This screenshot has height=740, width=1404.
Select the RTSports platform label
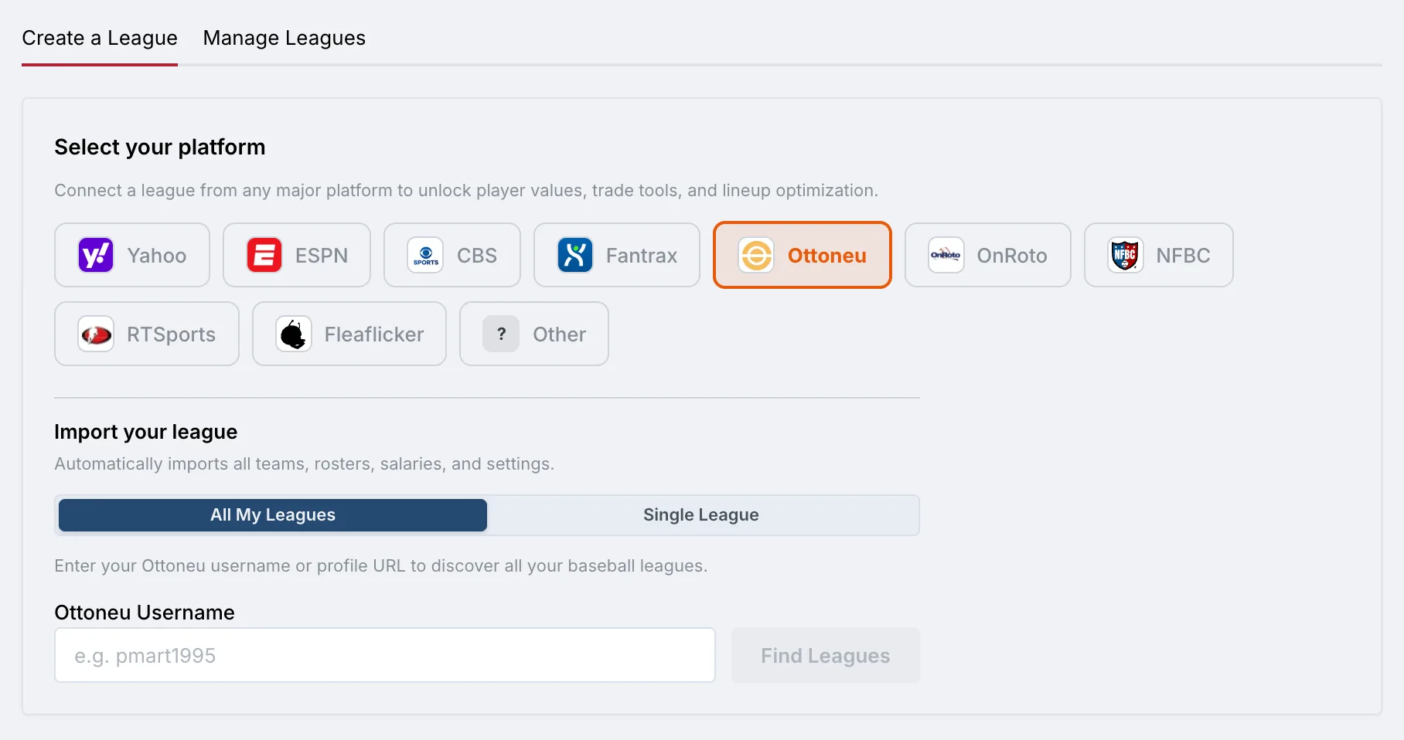(172, 334)
